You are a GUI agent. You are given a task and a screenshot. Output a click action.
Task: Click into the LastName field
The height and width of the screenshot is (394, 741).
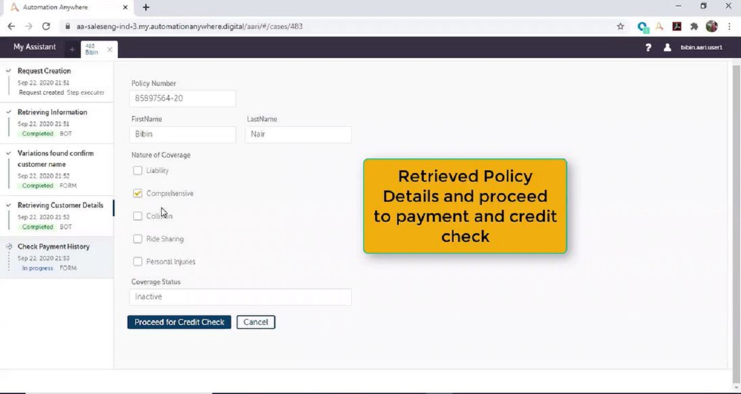[x=298, y=134]
